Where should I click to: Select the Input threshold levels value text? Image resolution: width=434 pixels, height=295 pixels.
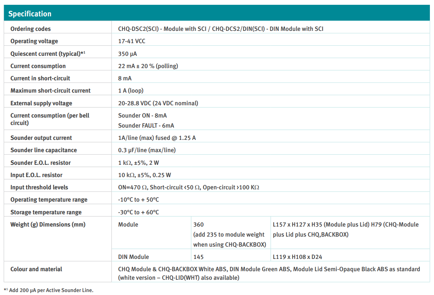tap(188, 187)
